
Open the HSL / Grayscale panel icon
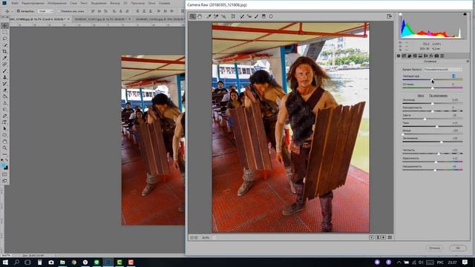click(x=415, y=56)
